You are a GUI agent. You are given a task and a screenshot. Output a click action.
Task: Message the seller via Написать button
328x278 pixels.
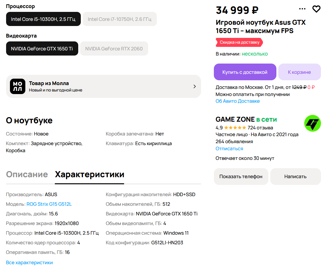click(295, 177)
